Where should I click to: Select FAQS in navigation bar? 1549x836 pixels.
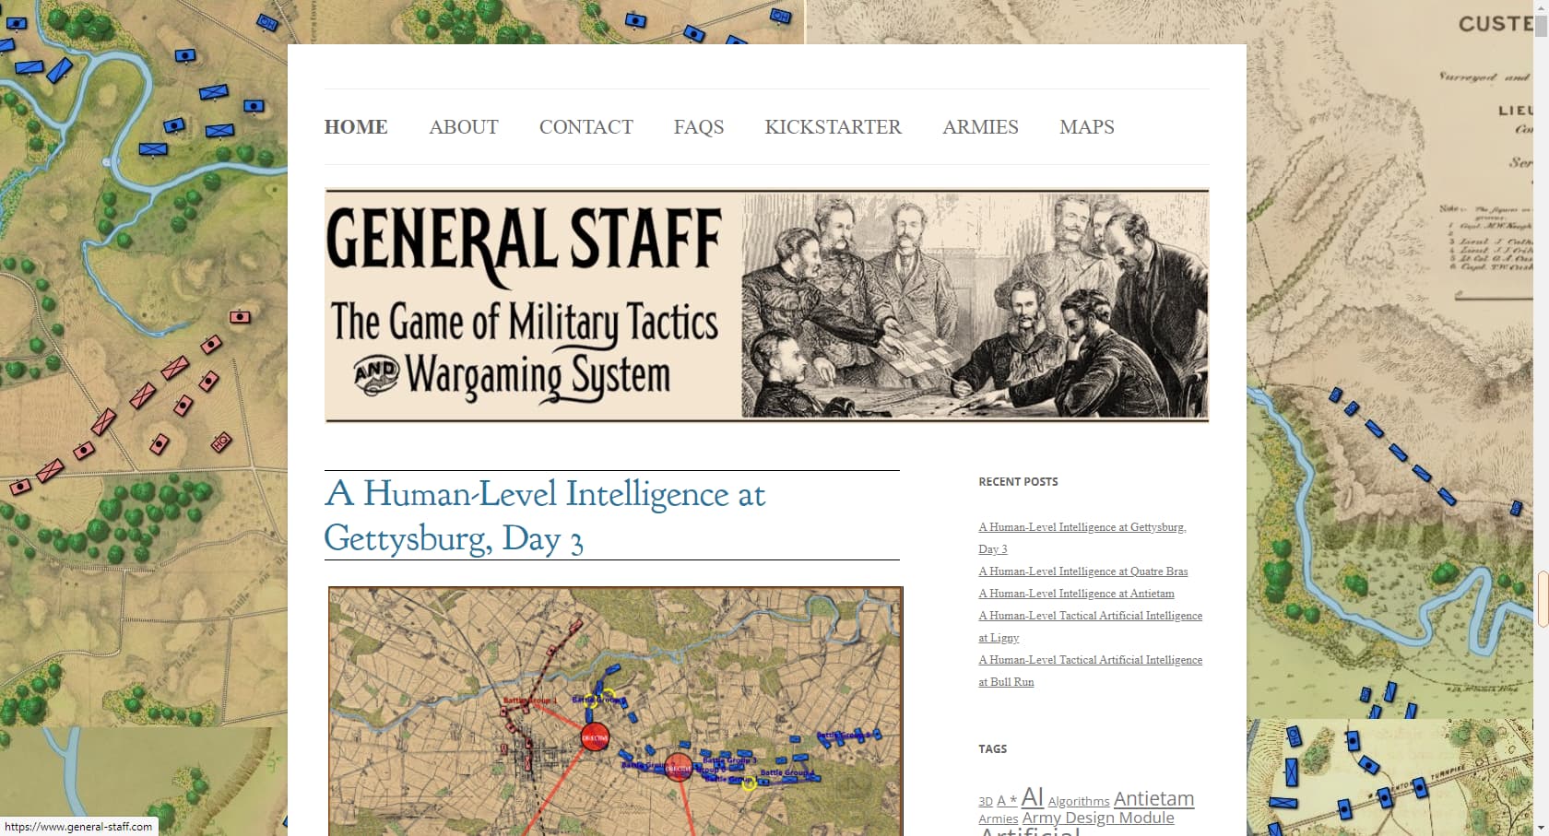(x=699, y=127)
